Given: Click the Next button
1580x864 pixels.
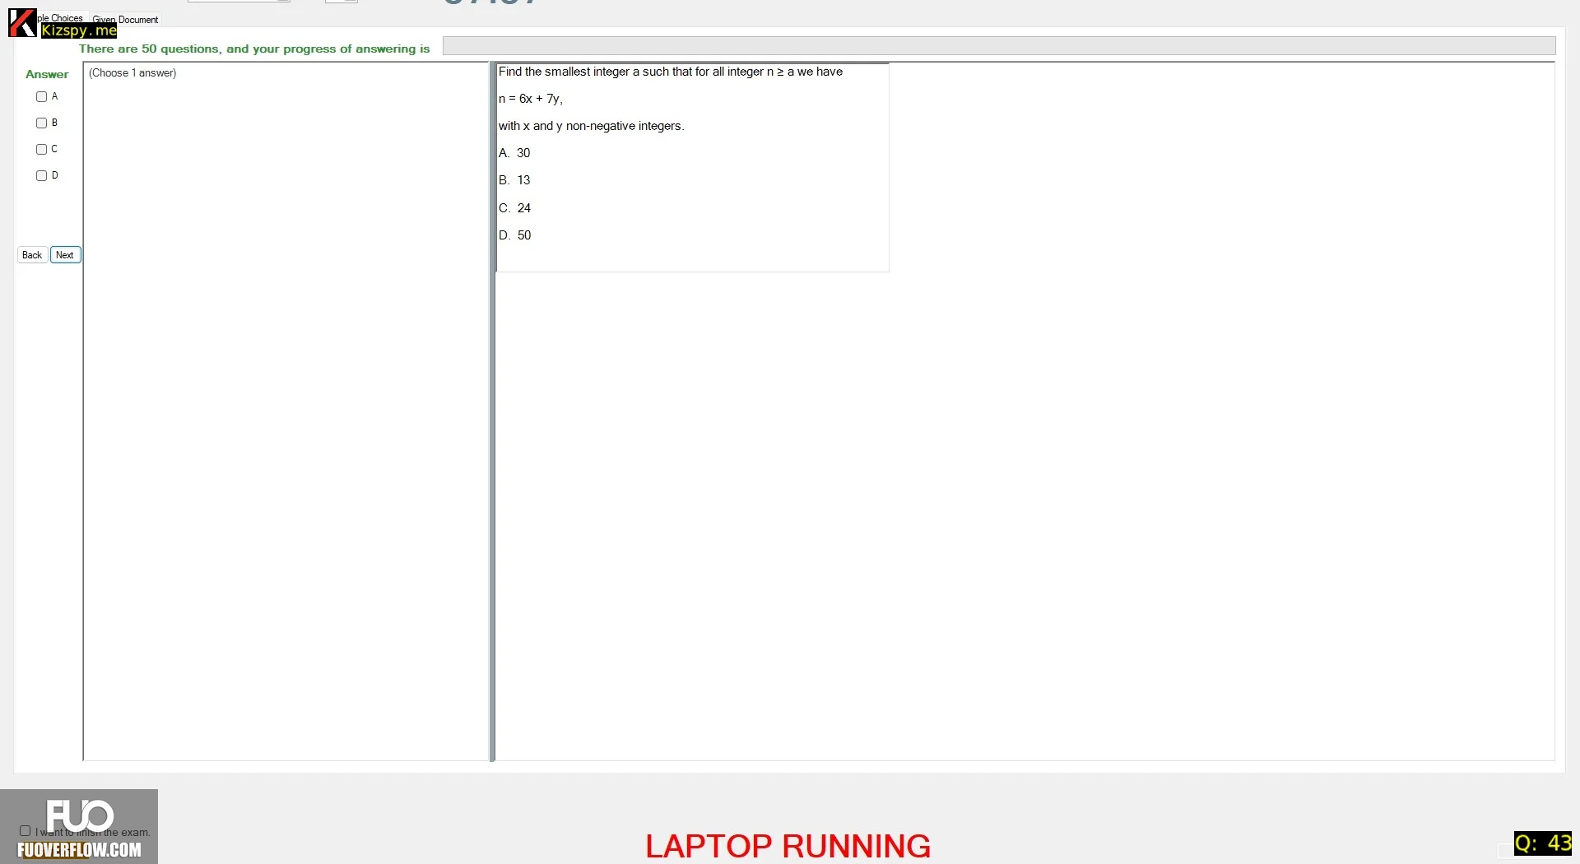Looking at the screenshot, I should coord(65,255).
